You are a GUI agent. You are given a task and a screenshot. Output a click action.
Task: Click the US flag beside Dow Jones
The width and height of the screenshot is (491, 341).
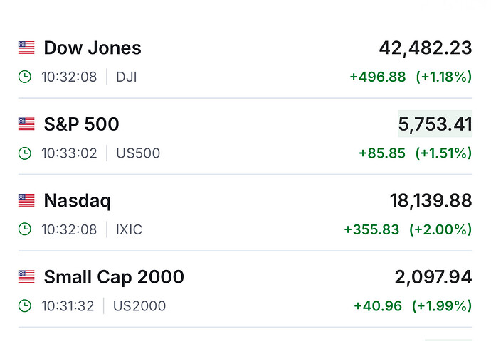pyautogui.click(x=26, y=48)
